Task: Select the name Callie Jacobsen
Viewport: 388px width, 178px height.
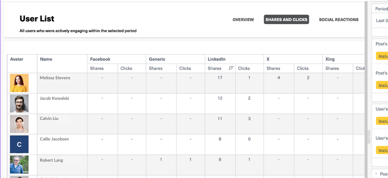Action: click(54, 139)
